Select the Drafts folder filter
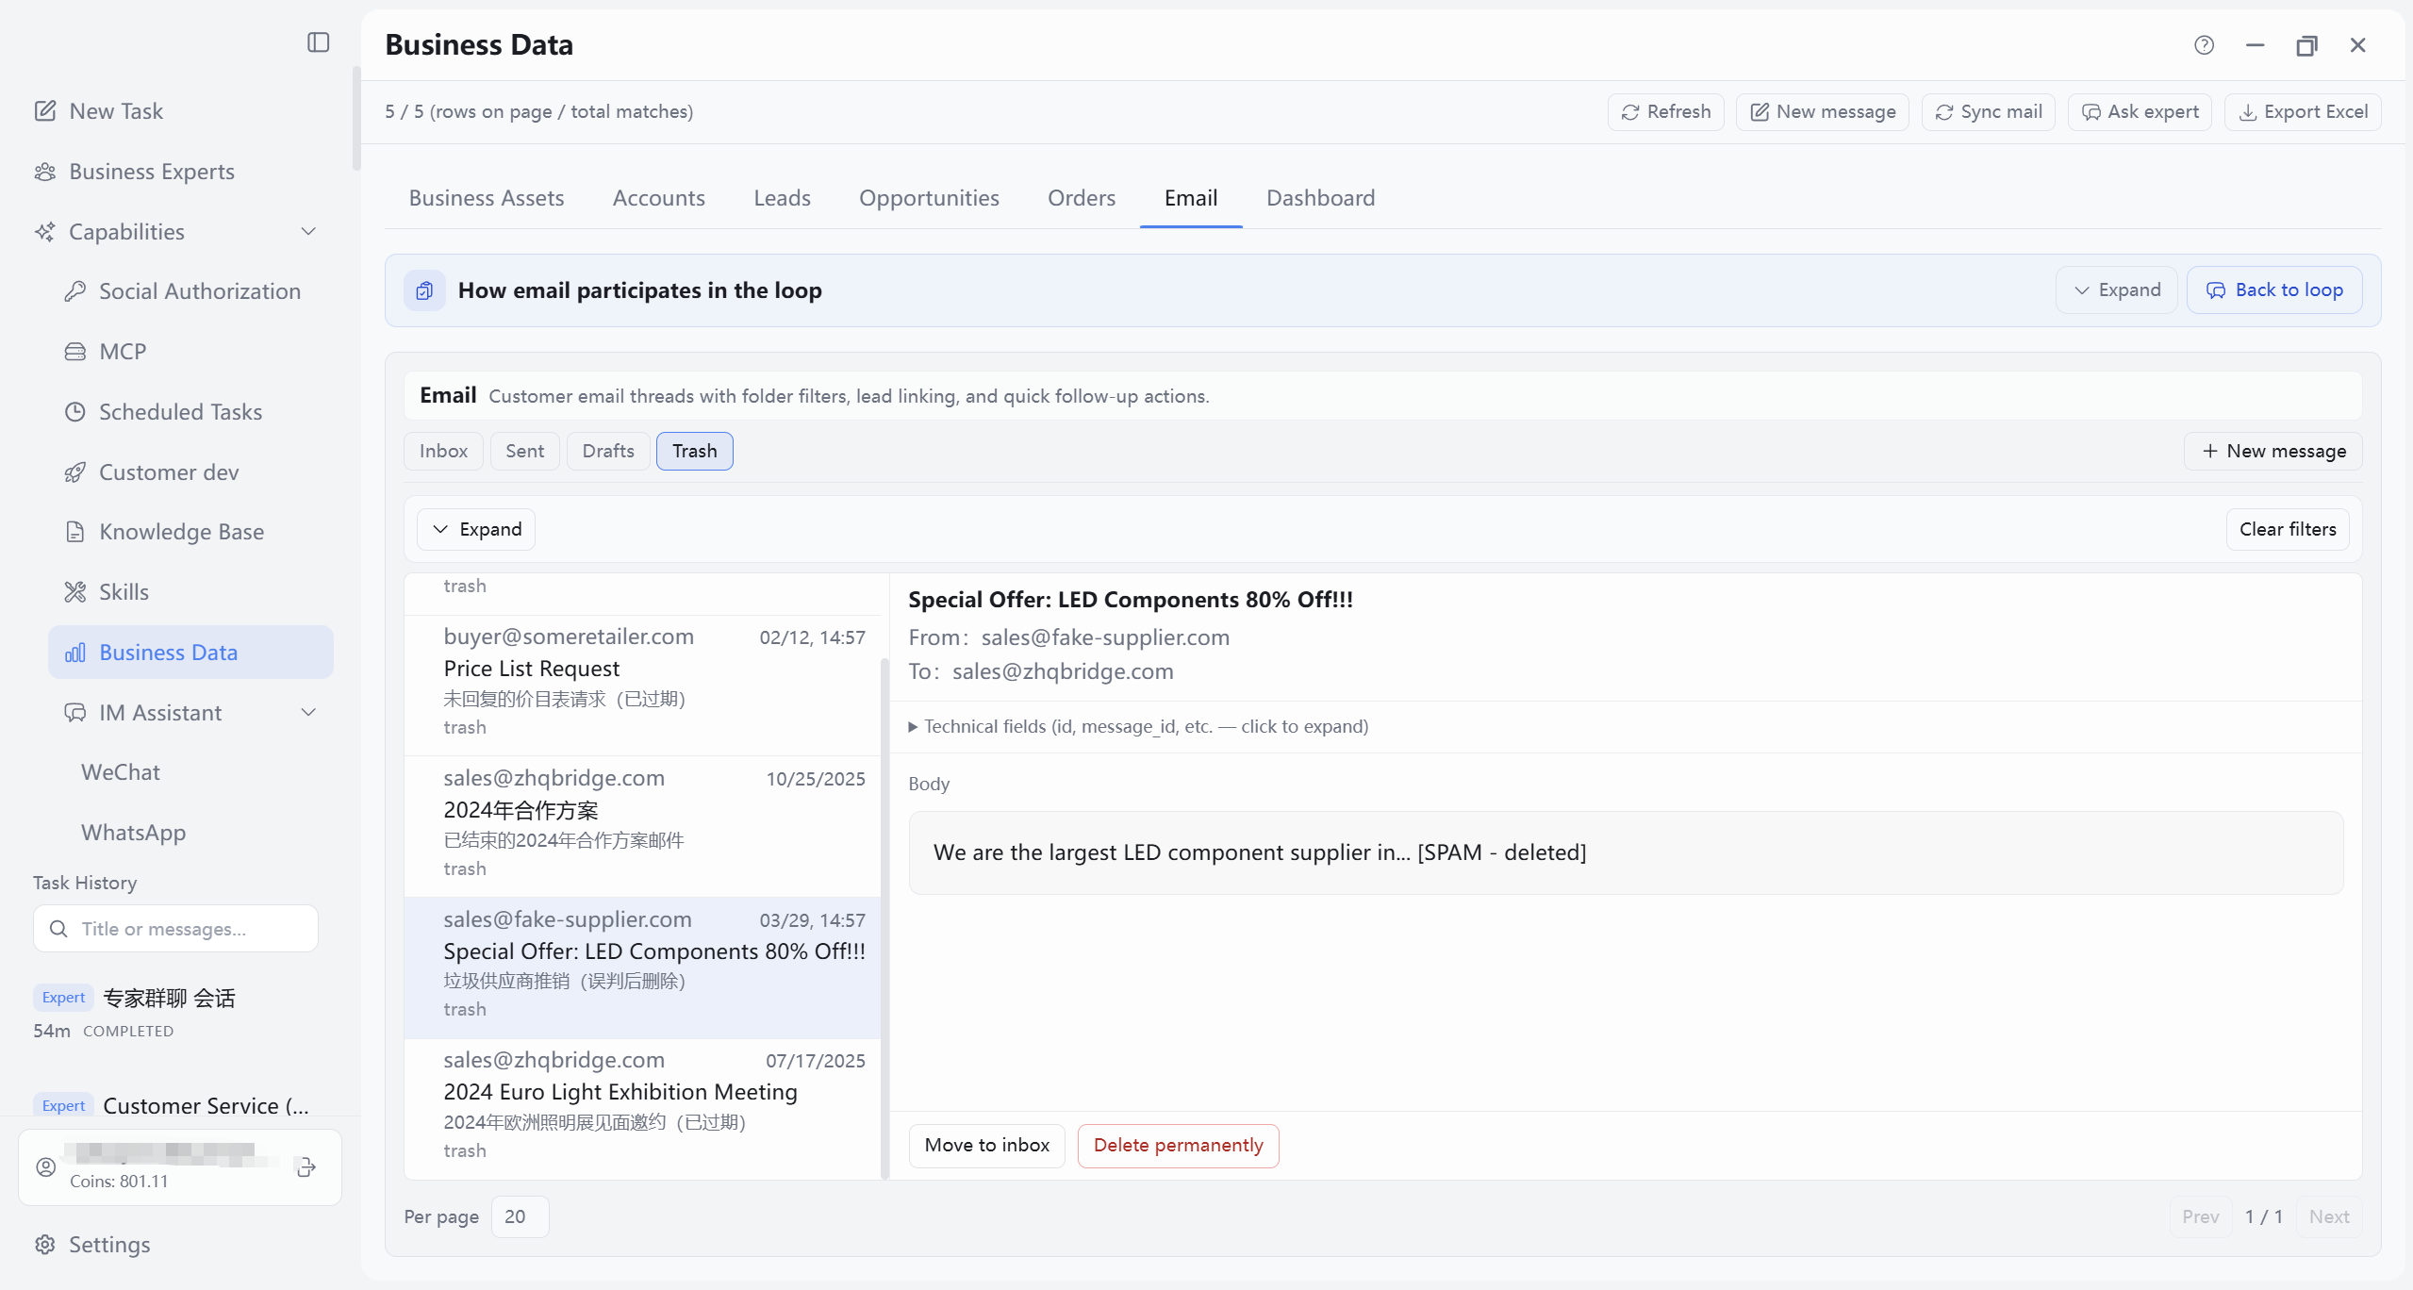The width and height of the screenshot is (2413, 1290). [608, 452]
